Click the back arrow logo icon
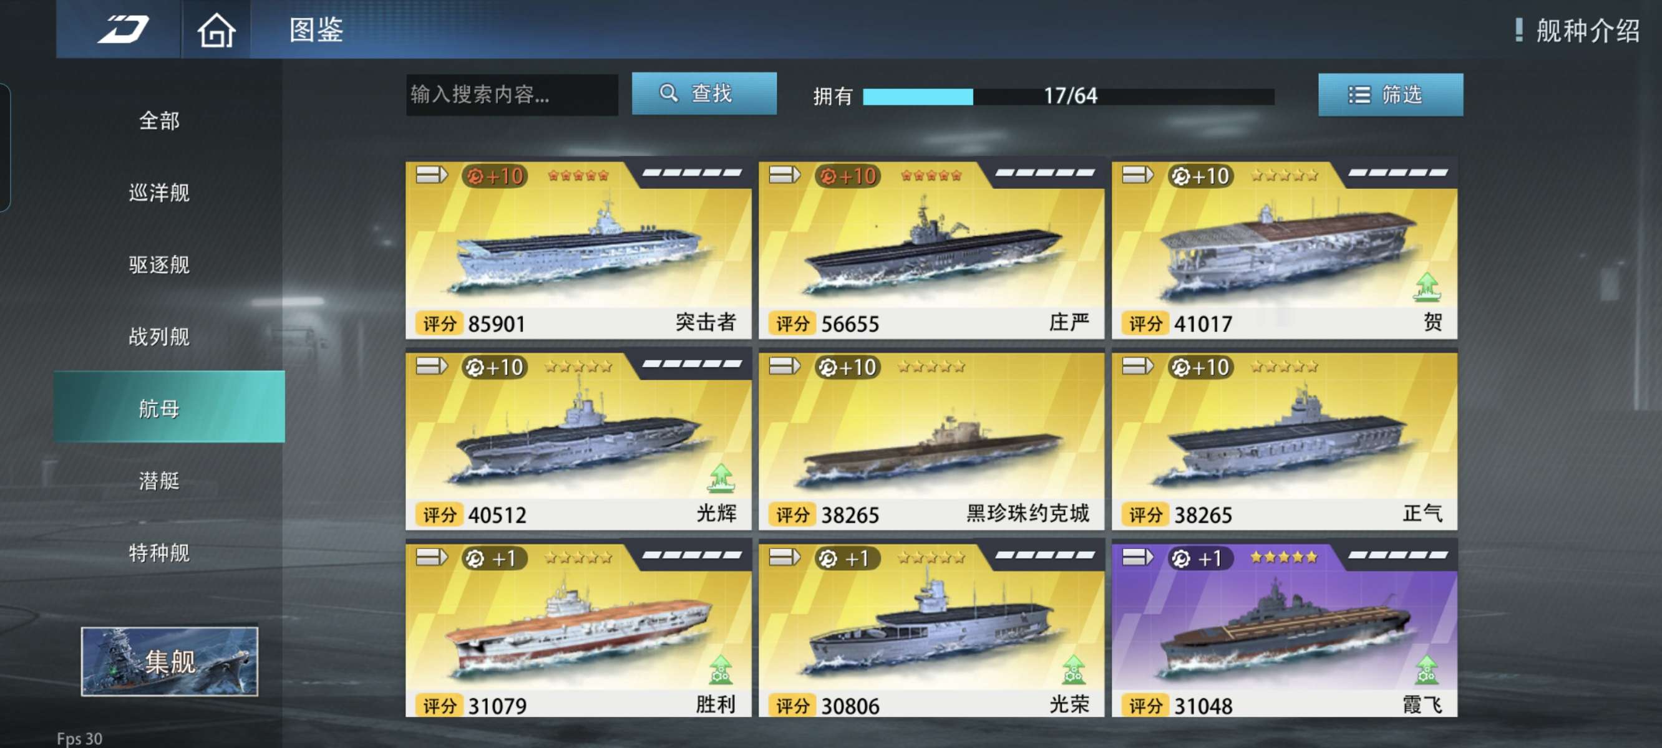The width and height of the screenshot is (1662, 748). (x=122, y=30)
